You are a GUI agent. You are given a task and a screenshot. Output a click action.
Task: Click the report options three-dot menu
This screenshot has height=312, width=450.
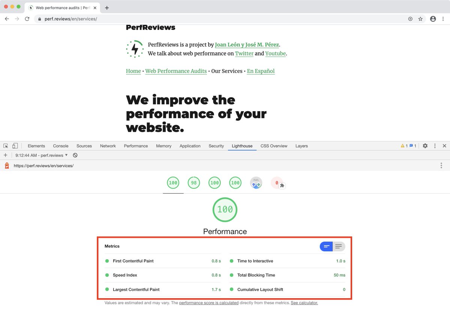tap(441, 165)
